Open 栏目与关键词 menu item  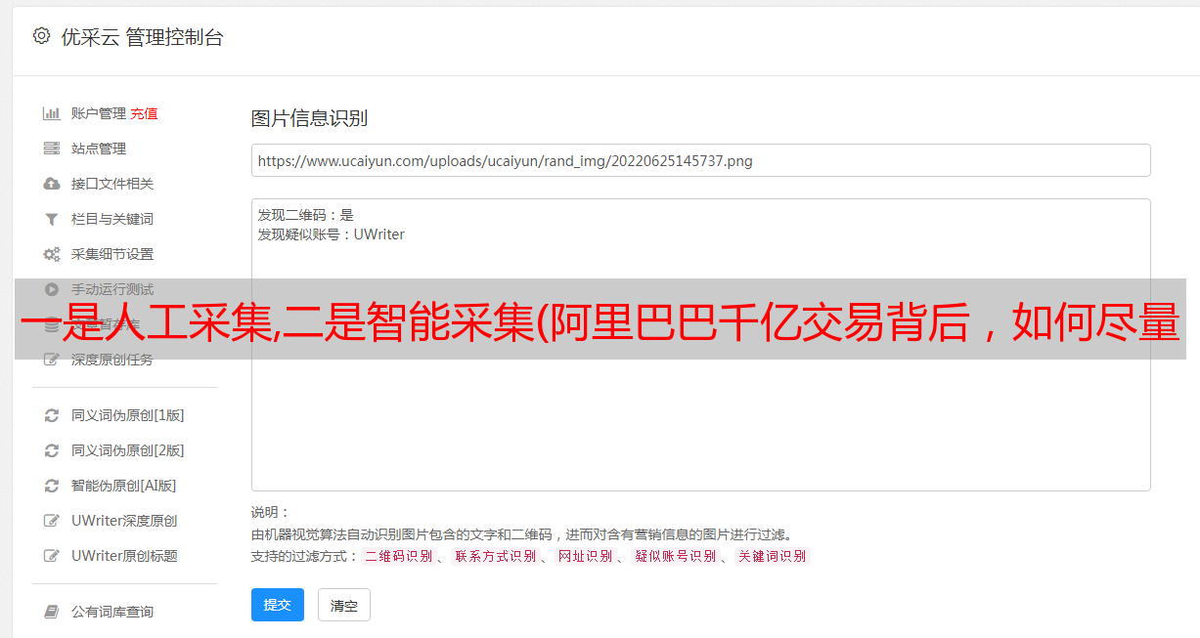coord(112,219)
